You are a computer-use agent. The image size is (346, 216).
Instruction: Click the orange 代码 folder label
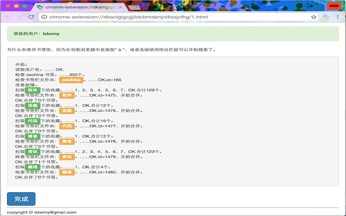click(x=67, y=126)
